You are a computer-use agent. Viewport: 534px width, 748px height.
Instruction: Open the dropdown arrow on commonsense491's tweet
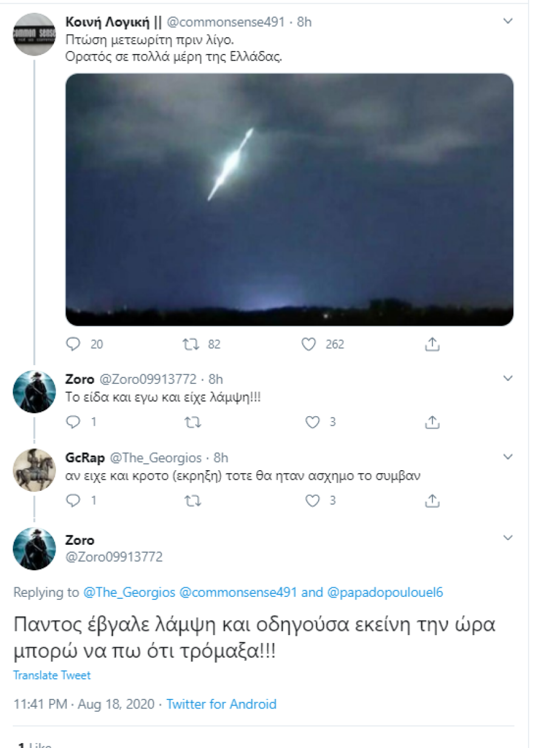(x=509, y=19)
